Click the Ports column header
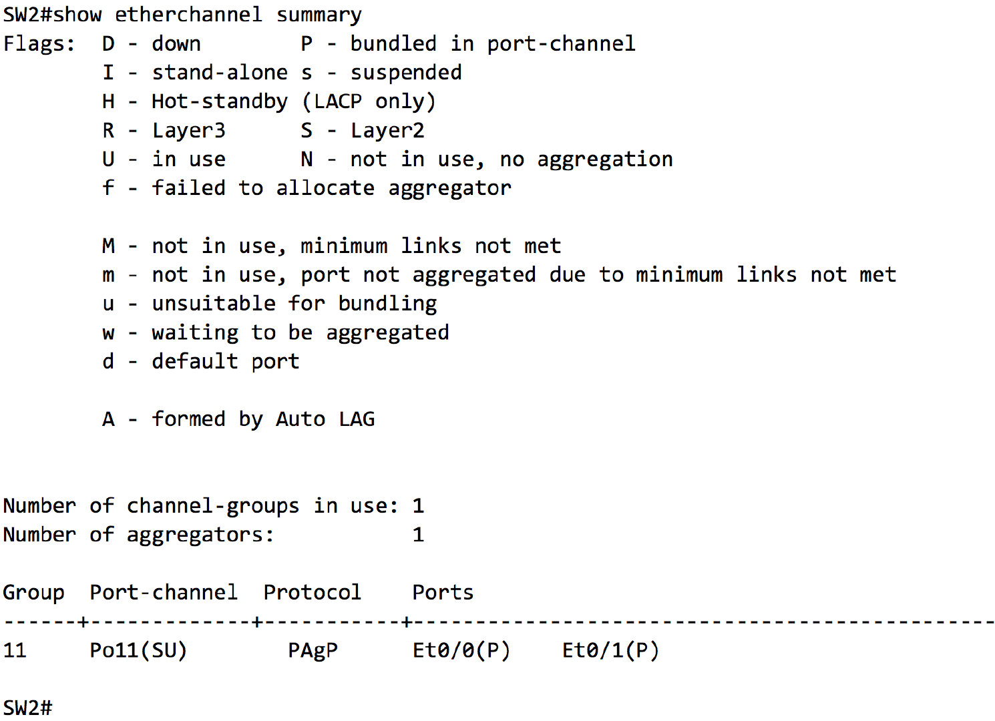The image size is (995, 721). click(x=443, y=593)
